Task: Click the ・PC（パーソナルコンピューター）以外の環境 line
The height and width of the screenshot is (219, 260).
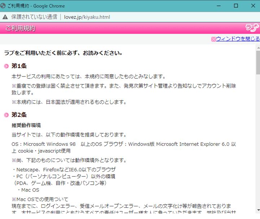Action: point(63,176)
